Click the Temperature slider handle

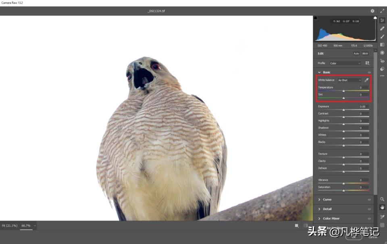click(343, 91)
